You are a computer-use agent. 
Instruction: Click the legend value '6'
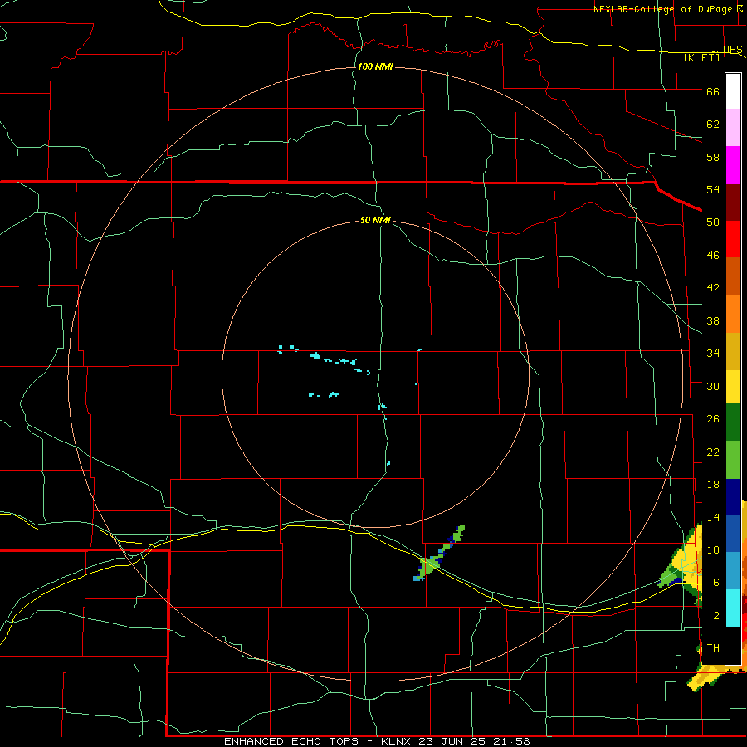(716, 583)
